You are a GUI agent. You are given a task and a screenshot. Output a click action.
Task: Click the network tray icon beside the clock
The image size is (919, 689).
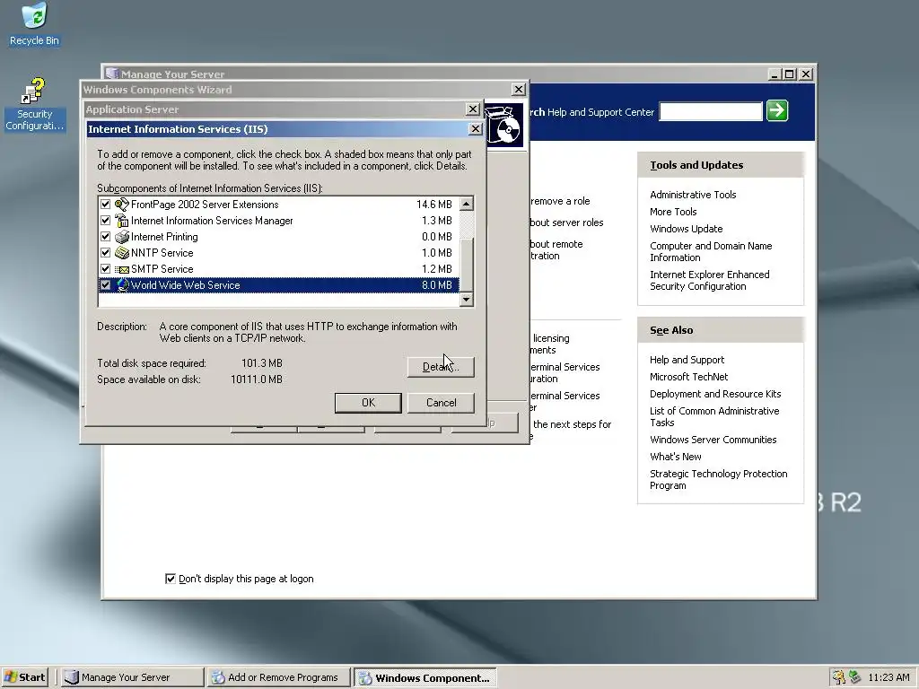click(x=855, y=677)
